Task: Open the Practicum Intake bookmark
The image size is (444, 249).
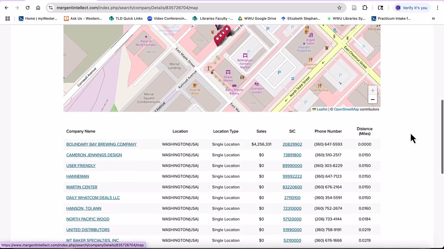Action: (x=391, y=19)
